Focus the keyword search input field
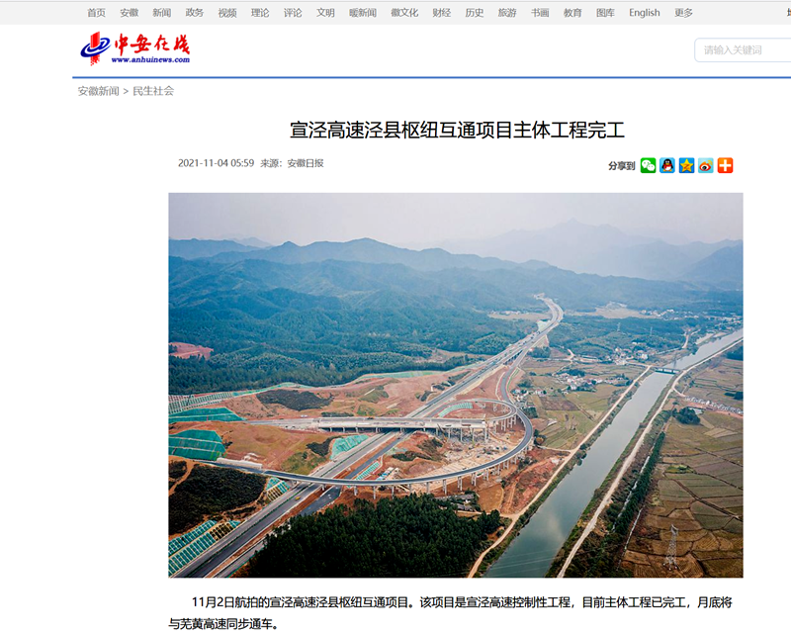791x634 pixels. (x=742, y=49)
